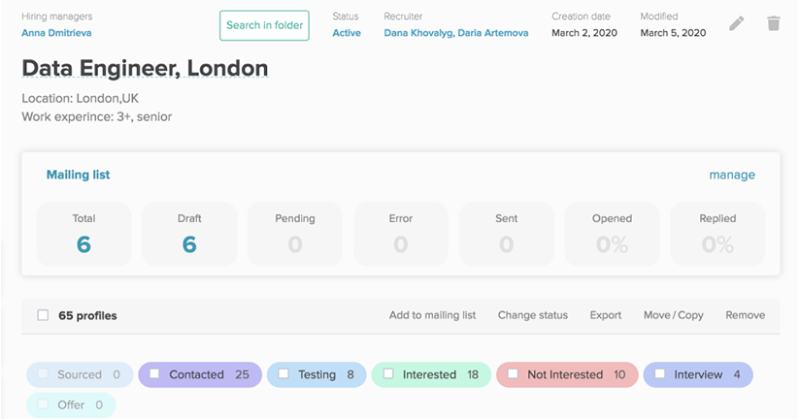Tick the Interested status checkbox

point(388,374)
